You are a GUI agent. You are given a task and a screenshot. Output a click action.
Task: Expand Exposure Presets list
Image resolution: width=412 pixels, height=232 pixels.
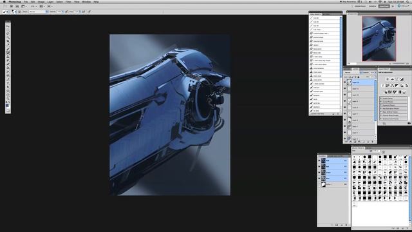coord(381,105)
